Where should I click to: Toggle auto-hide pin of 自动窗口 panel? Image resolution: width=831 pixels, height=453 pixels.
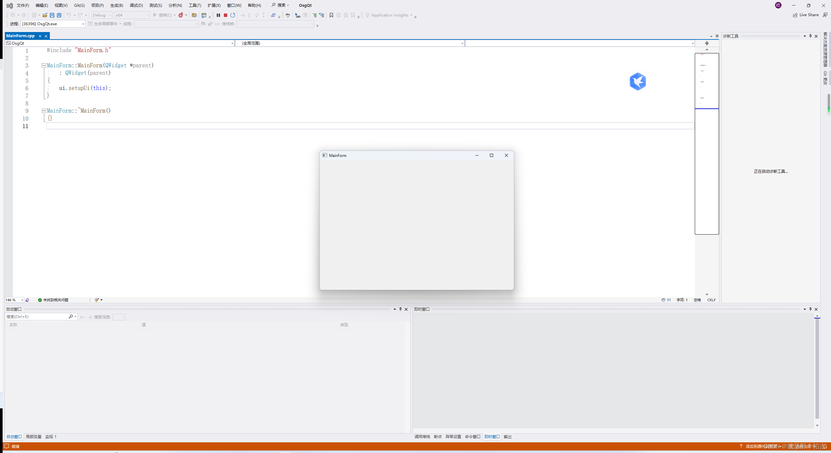tap(400, 309)
